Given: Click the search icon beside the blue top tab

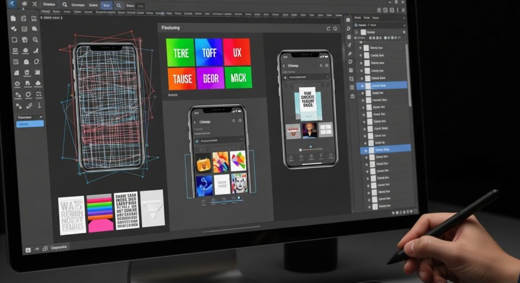Looking at the screenshot, I should point(119,6).
